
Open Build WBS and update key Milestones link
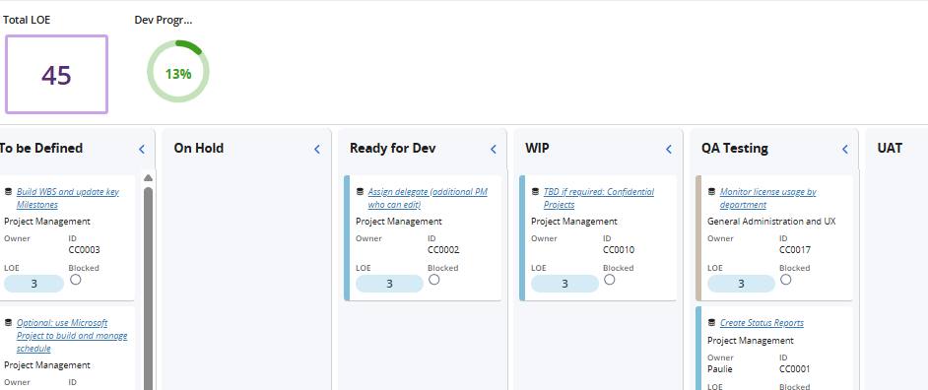pyautogui.click(x=67, y=198)
